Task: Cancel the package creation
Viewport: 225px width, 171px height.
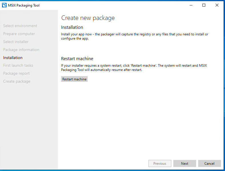Action: [x=209, y=163]
